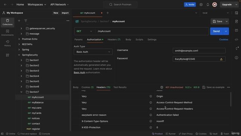Open Runner from the status bar

coord(171,134)
